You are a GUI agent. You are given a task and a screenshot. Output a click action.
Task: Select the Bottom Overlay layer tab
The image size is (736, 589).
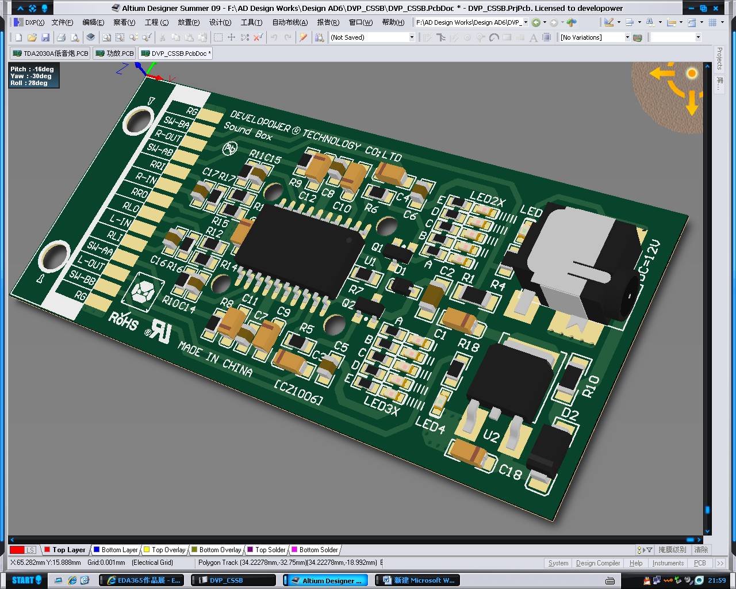tap(216, 550)
